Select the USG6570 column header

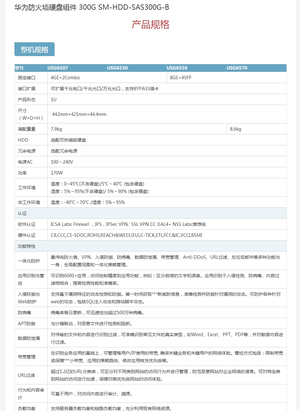[x=237, y=68]
